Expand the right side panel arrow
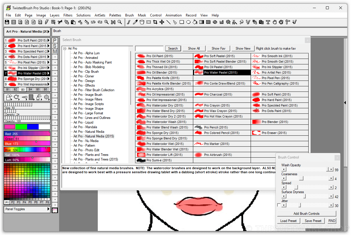The width and height of the screenshot is (351, 235). [345, 102]
